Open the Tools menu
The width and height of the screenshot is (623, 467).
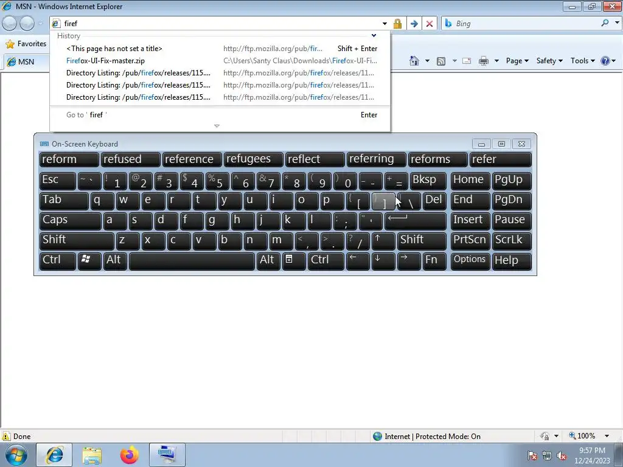582,61
